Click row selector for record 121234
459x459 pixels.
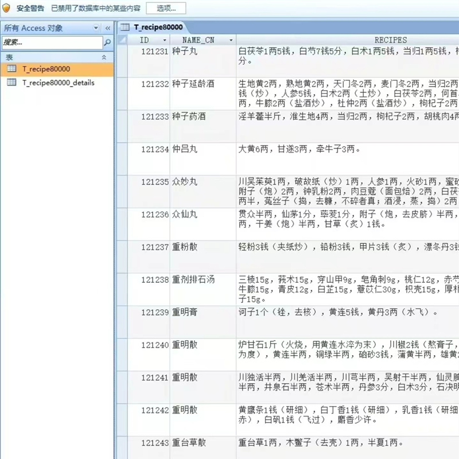(122, 159)
